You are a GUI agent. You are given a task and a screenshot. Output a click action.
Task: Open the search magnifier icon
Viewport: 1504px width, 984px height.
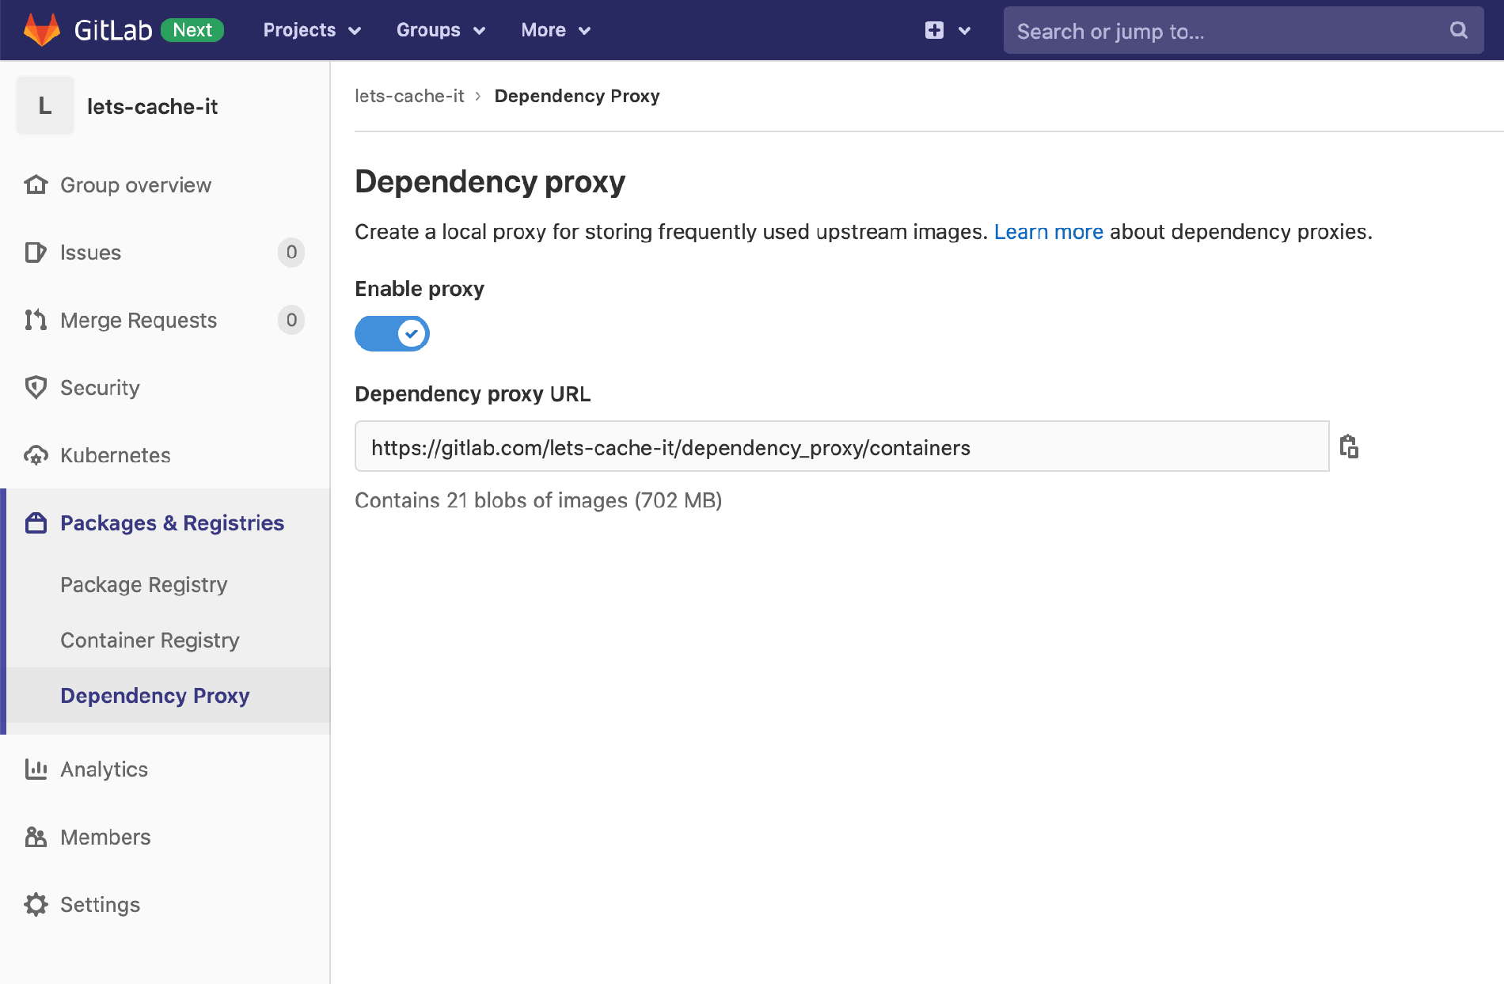(1458, 30)
